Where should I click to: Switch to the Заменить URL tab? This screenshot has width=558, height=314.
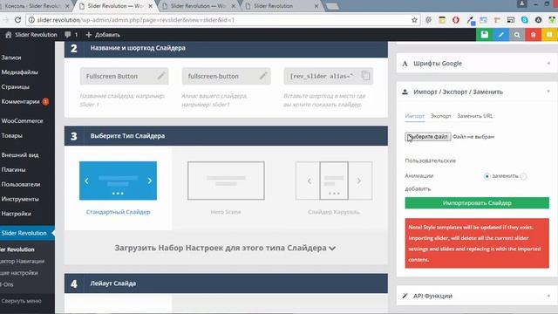[x=474, y=116]
